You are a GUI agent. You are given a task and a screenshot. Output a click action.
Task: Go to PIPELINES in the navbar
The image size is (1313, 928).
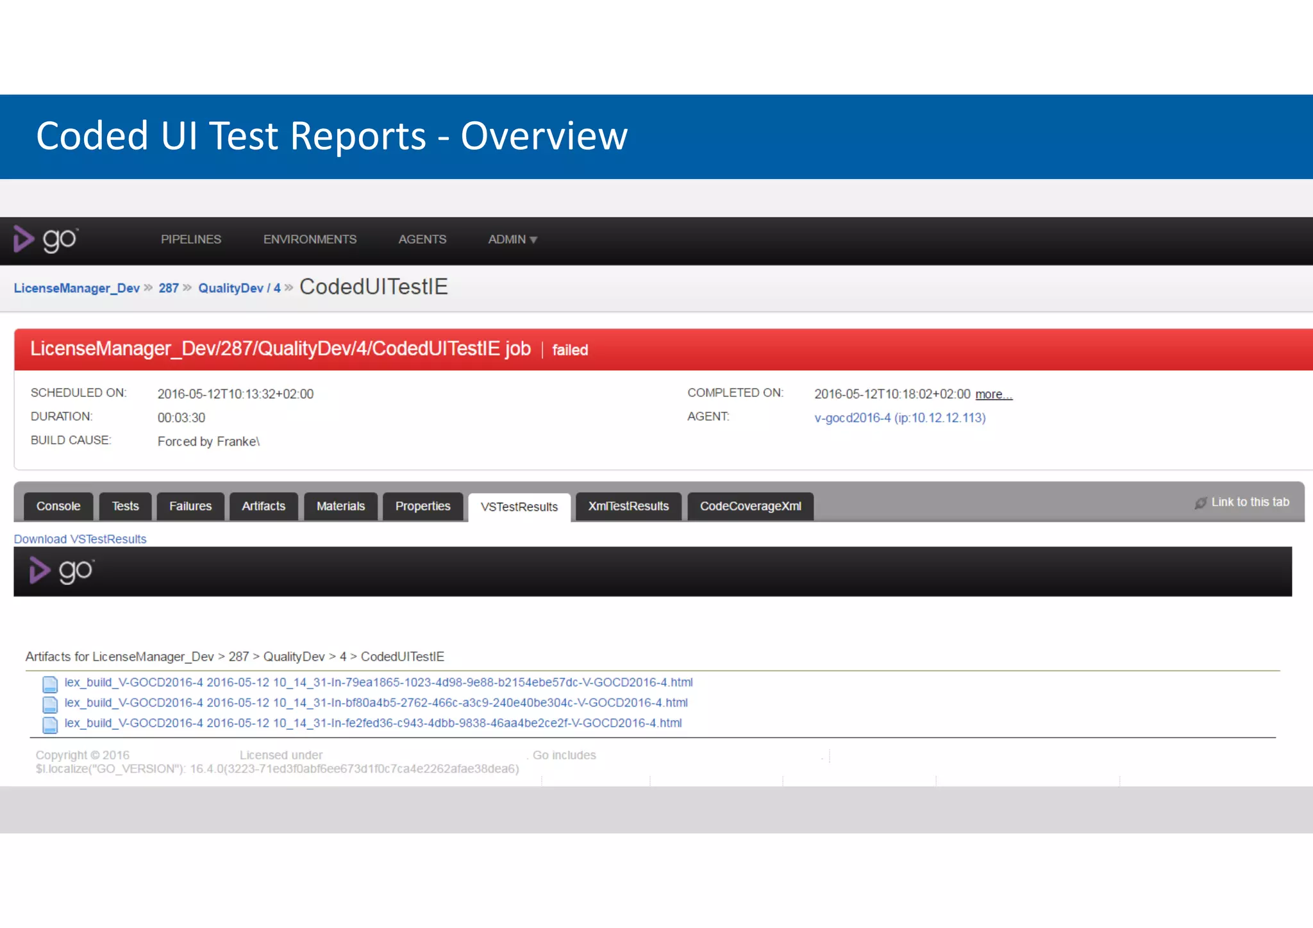click(191, 239)
